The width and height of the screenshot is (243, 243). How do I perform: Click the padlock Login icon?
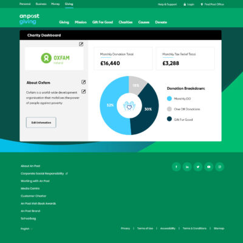pyautogui.click(x=185, y=4)
